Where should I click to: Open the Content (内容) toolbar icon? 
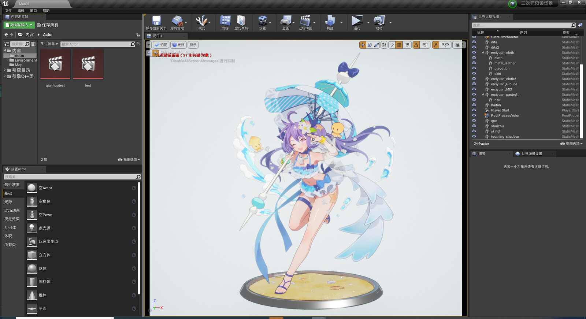point(225,22)
